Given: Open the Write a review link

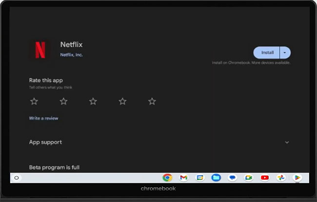Looking at the screenshot, I should [43, 118].
